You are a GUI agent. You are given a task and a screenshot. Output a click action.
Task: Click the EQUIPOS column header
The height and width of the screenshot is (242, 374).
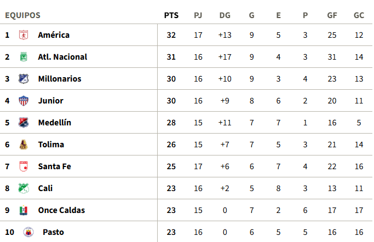point(22,15)
